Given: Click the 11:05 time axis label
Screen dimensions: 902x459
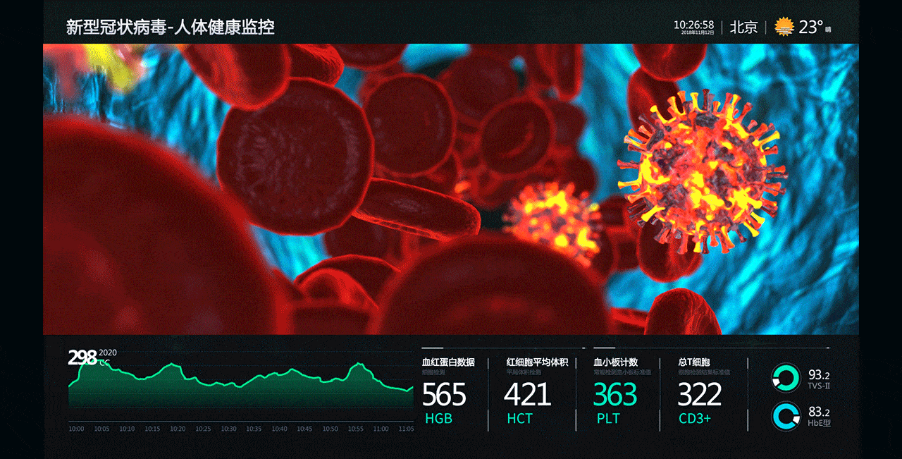Looking at the screenshot, I should 406,429.
